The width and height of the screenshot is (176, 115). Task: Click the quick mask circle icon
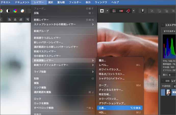[102, 11]
